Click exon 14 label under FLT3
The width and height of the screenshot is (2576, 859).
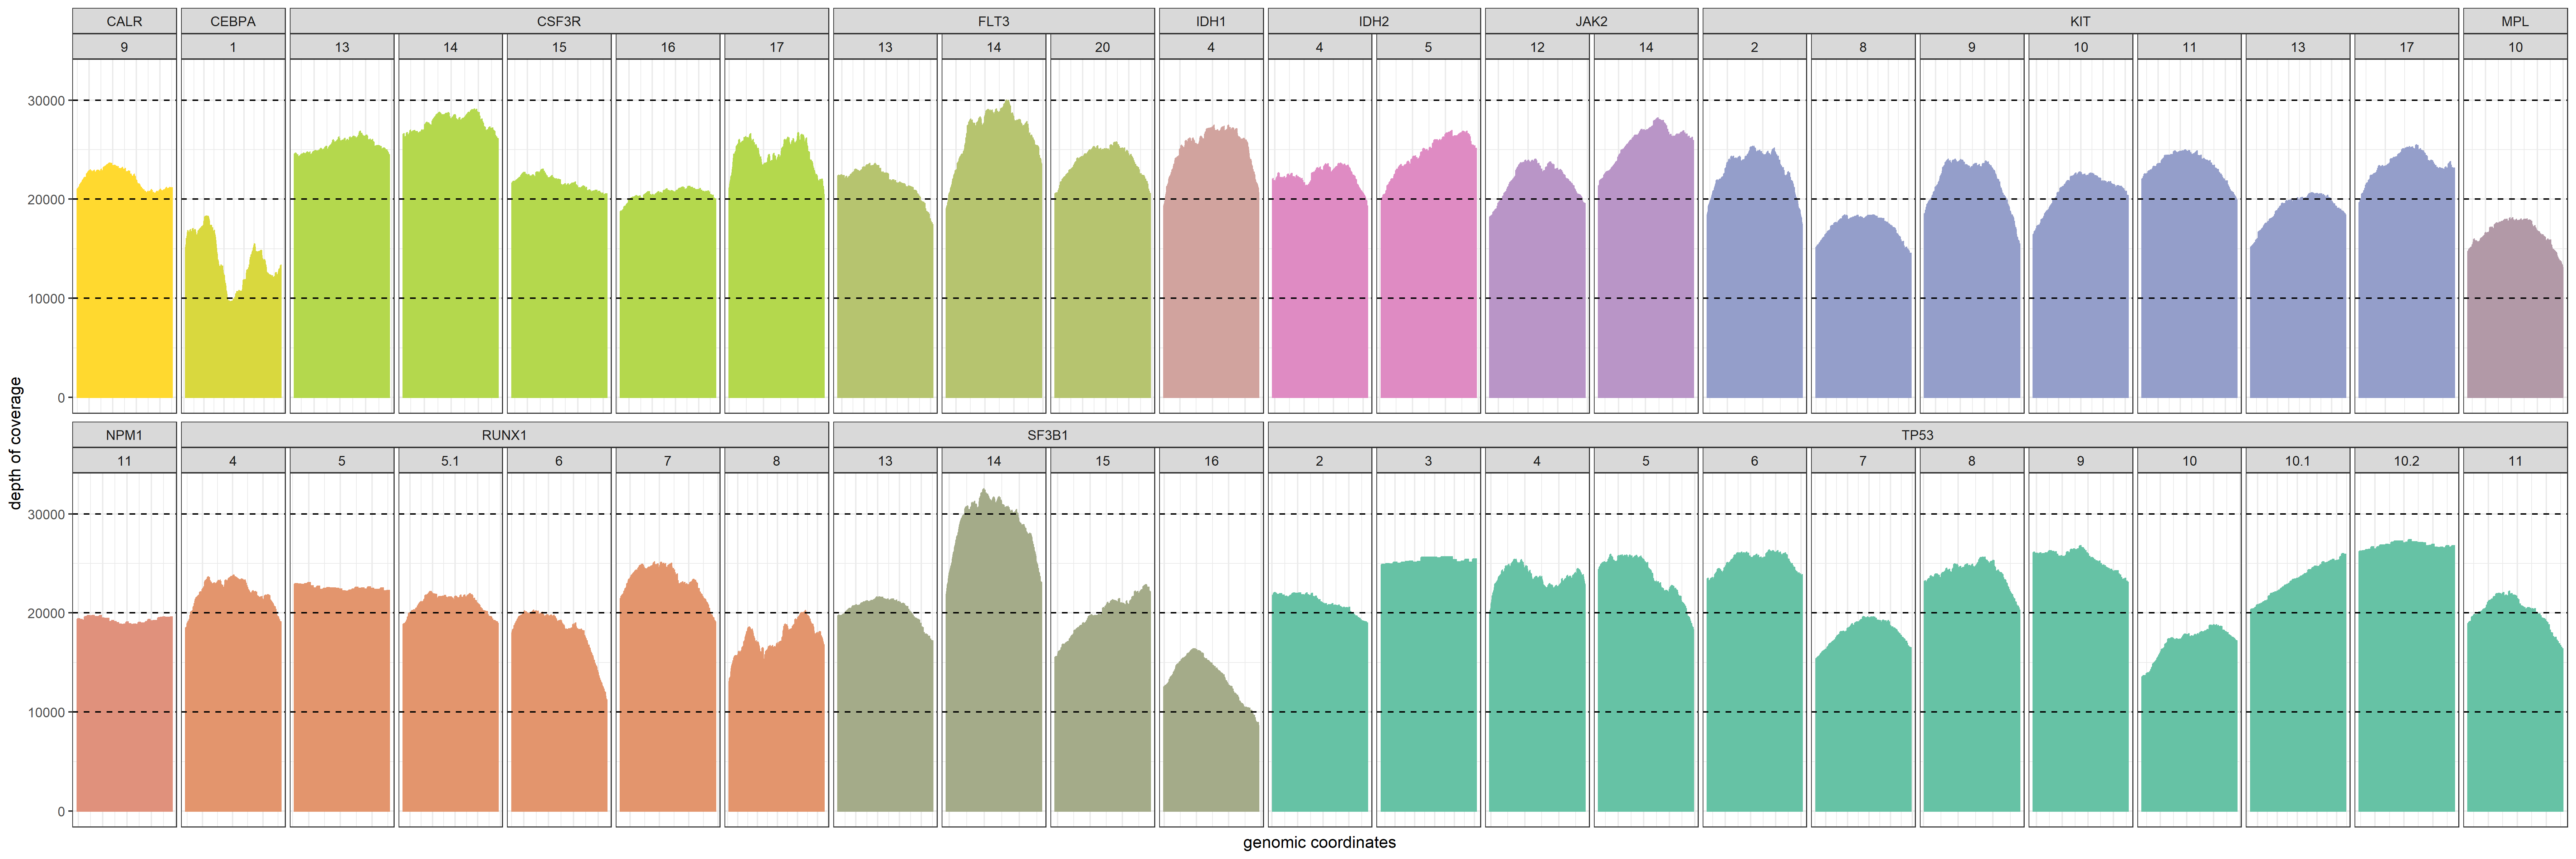point(994,47)
